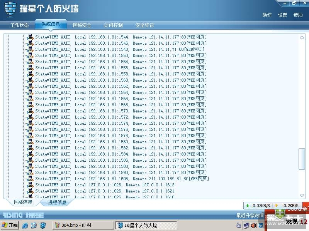Select the 系统信息 tab

tap(51, 24)
